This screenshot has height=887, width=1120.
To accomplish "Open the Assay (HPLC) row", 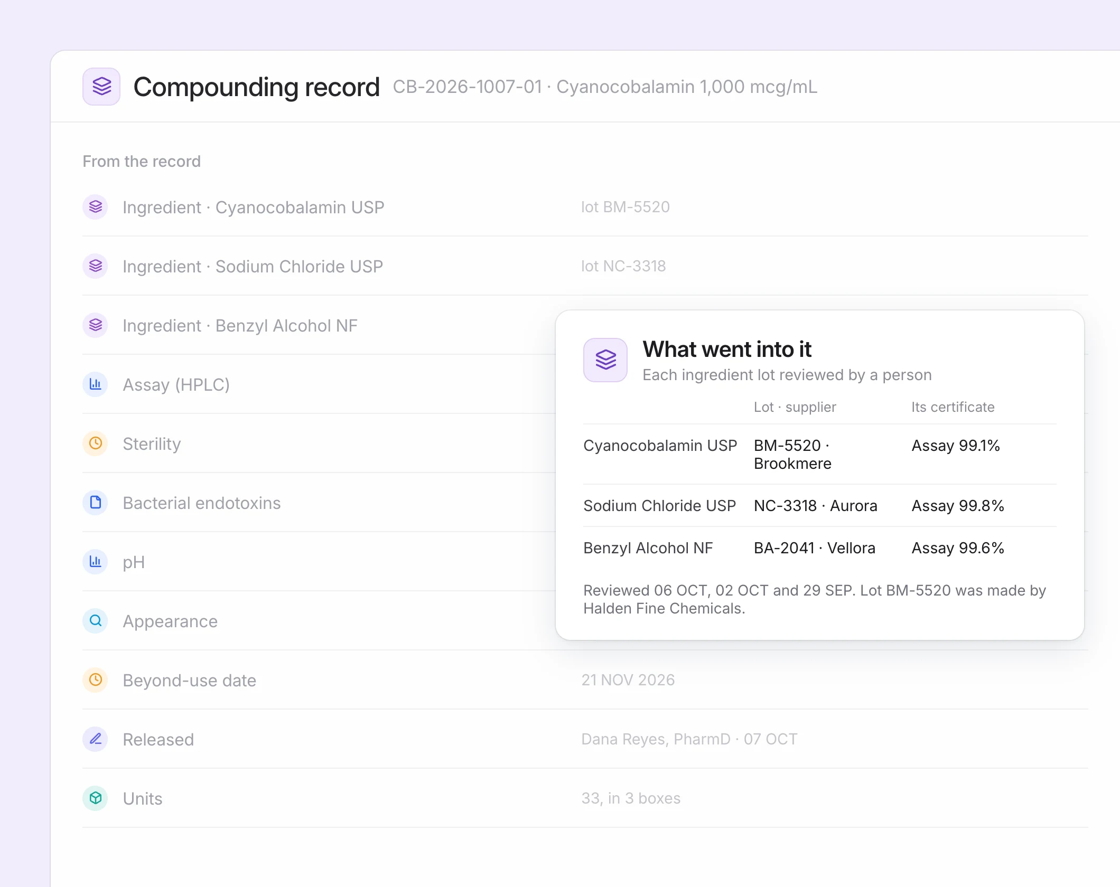I will (x=176, y=385).
